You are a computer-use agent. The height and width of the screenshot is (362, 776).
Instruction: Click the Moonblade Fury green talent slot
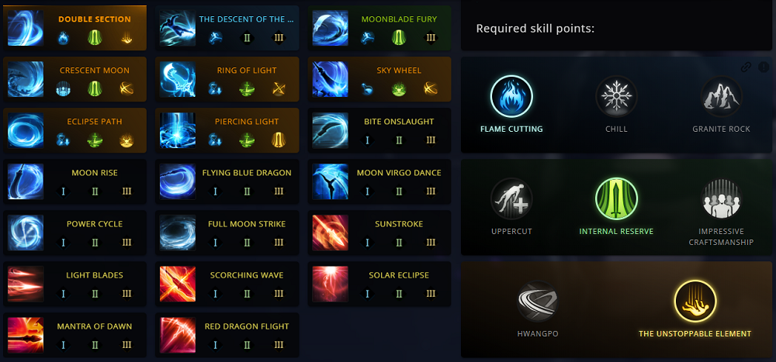[400, 37]
